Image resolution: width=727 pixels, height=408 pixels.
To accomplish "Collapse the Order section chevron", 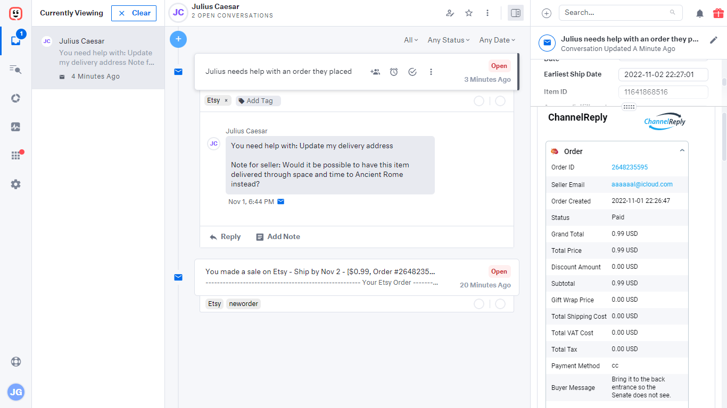I will (x=682, y=151).
